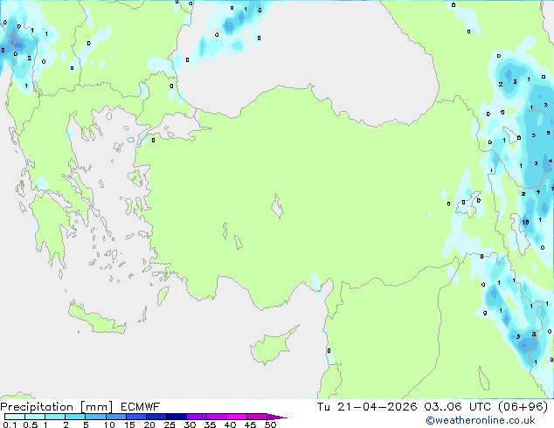Select the 30–35 mm purple swatch
554x428 pixels.
coord(196,417)
